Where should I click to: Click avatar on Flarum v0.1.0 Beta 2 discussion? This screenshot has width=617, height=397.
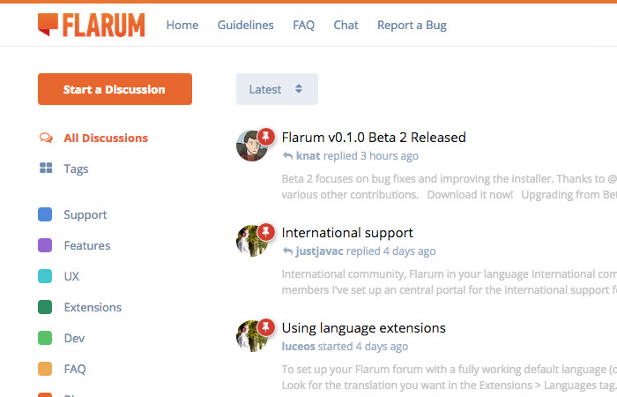pos(251,146)
